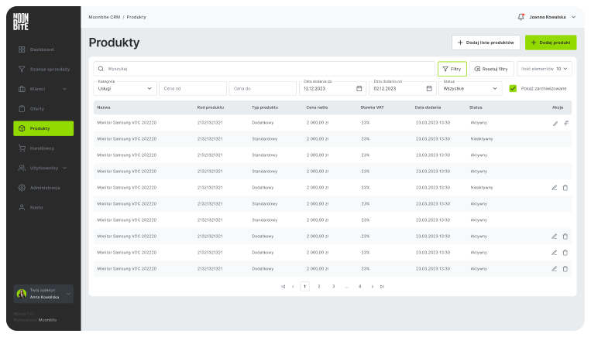This screenshot has height=337, width=591.
Task: Go to the next page arrow
Action: click(x=373, y=286)
